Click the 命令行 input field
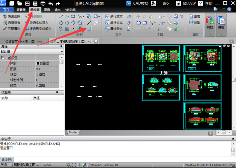The height and width of the screenshot is (168, 236). 124,160
